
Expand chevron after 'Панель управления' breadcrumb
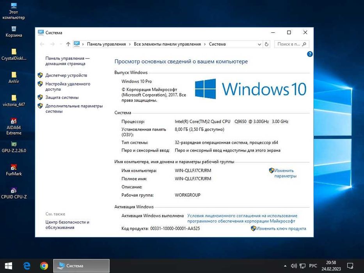pyautogui.click(x=130, y=44)
